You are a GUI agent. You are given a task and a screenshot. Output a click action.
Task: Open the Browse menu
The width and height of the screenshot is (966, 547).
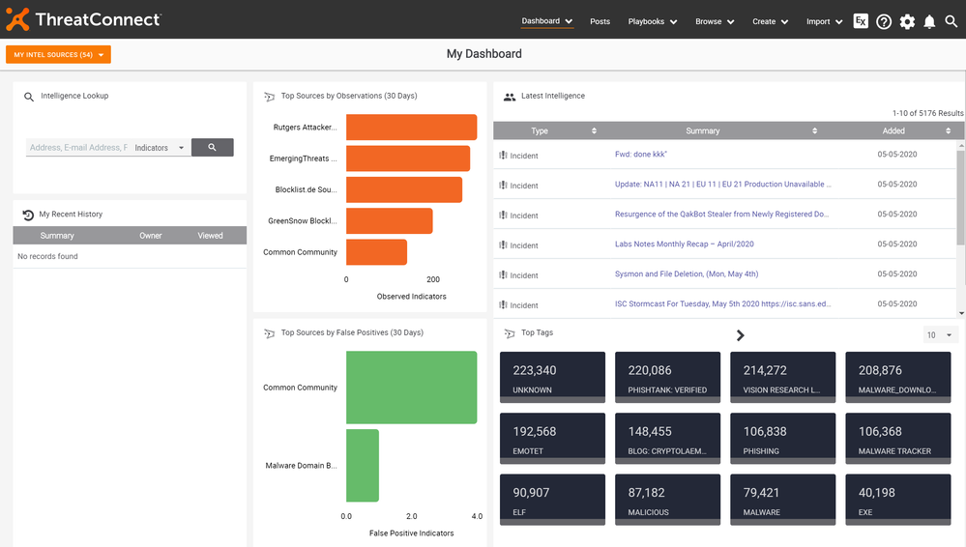[x=715, y=21]
